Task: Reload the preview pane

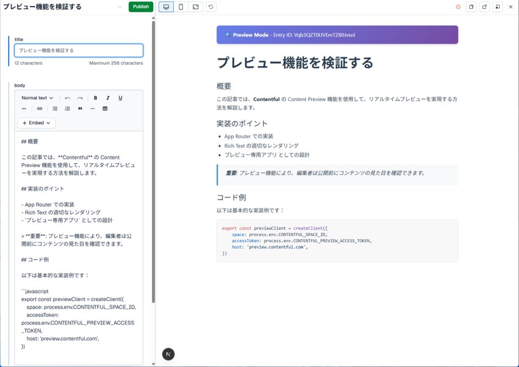Action: tap(211, 7)
